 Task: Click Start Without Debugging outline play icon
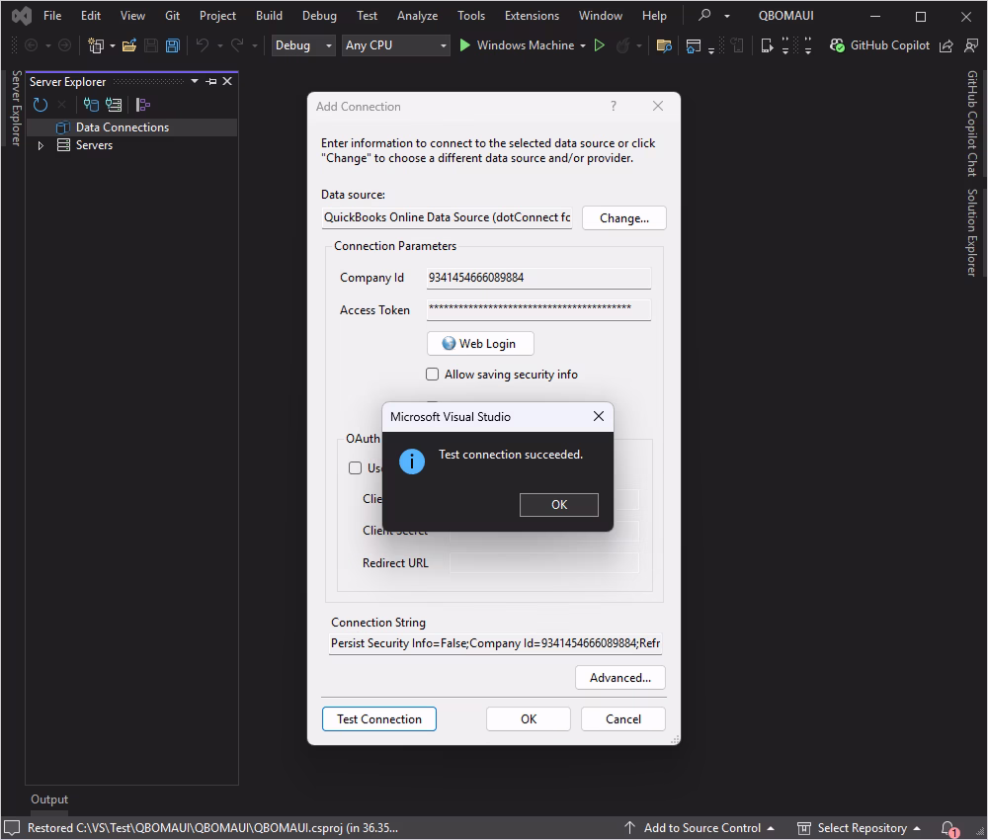click(x=600, y=45)
